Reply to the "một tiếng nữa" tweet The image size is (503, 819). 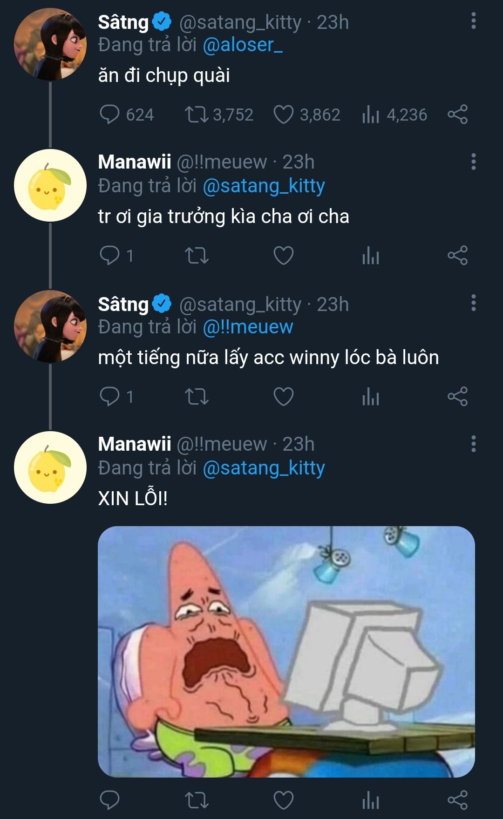point(110,397)
